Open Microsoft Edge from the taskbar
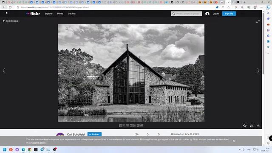The width and height of the screenshot is (272, 153). [23, 150]
